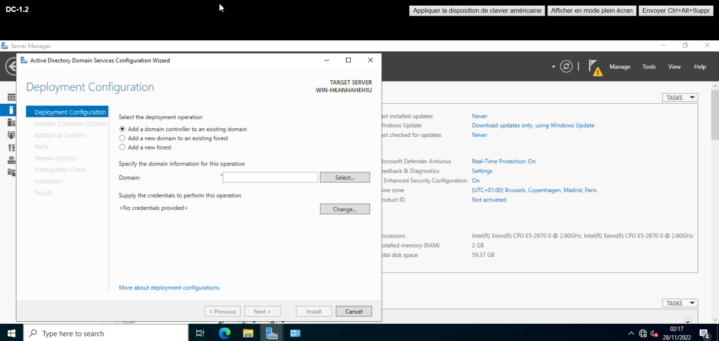Click network globe tray icon
Image resolution: width=719 pixels, height=341 pixels.
[643, 333]
